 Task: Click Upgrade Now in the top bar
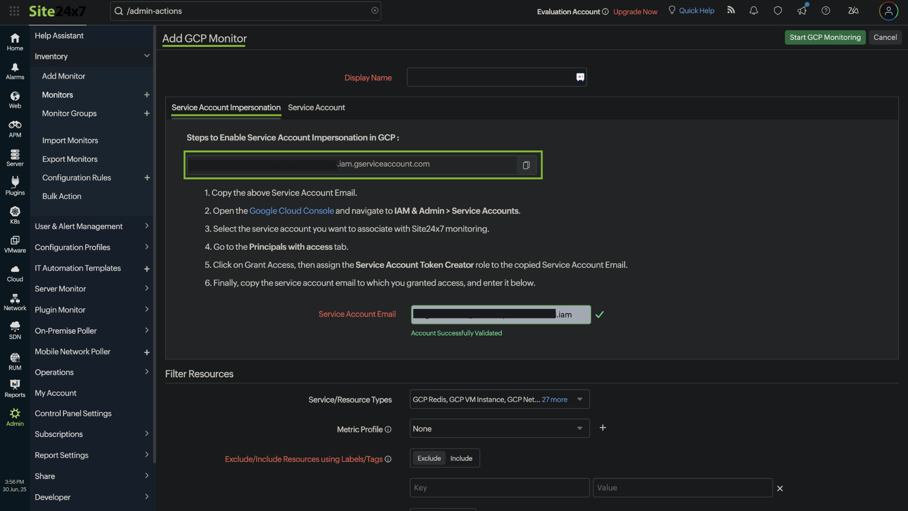tap(635, 11)
